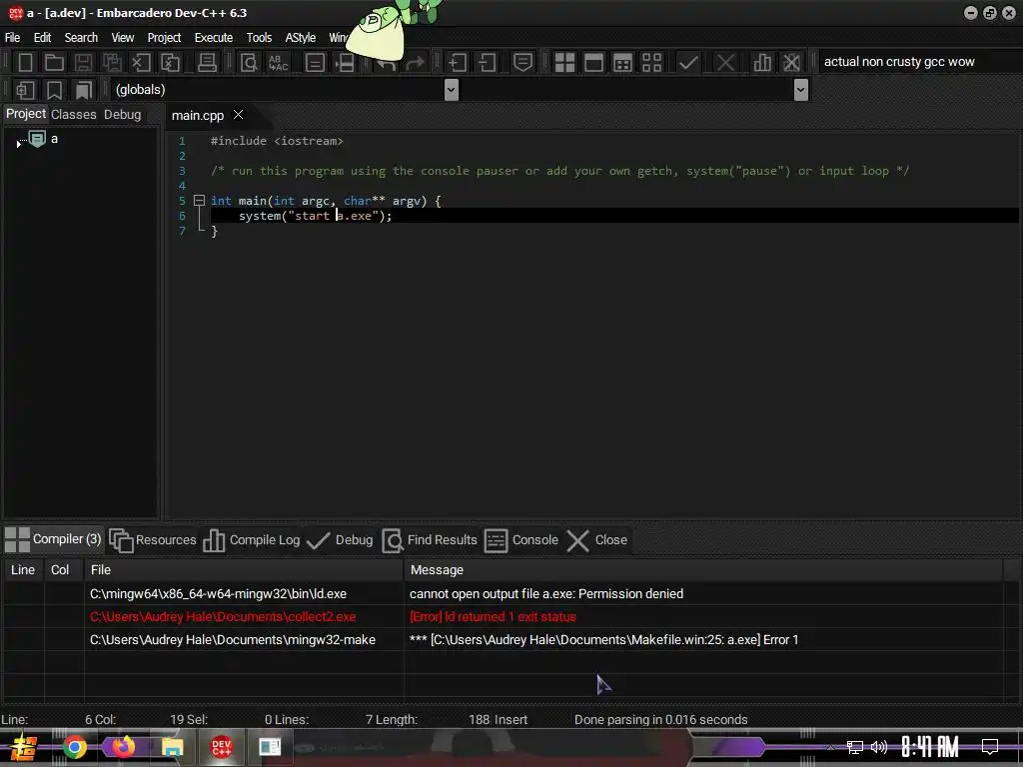Switch to the Classes side tab
1023x767 pixels.
[74, 115]
